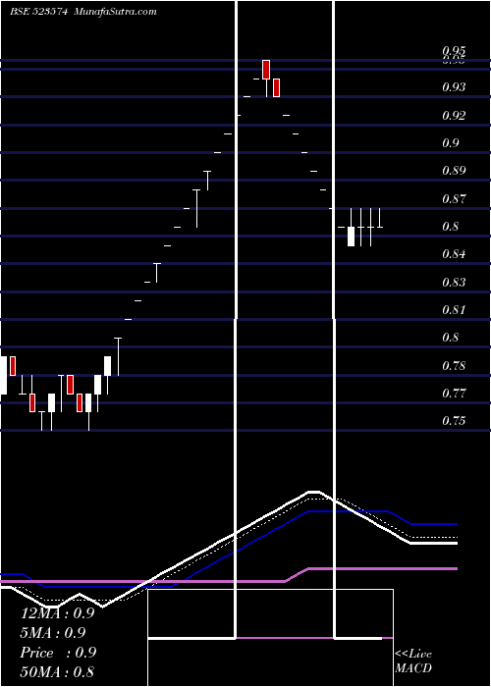Click the topmost red candlestick at the chart peak
491x687 pixels.
pyautogui.click(x=266, y=70)
